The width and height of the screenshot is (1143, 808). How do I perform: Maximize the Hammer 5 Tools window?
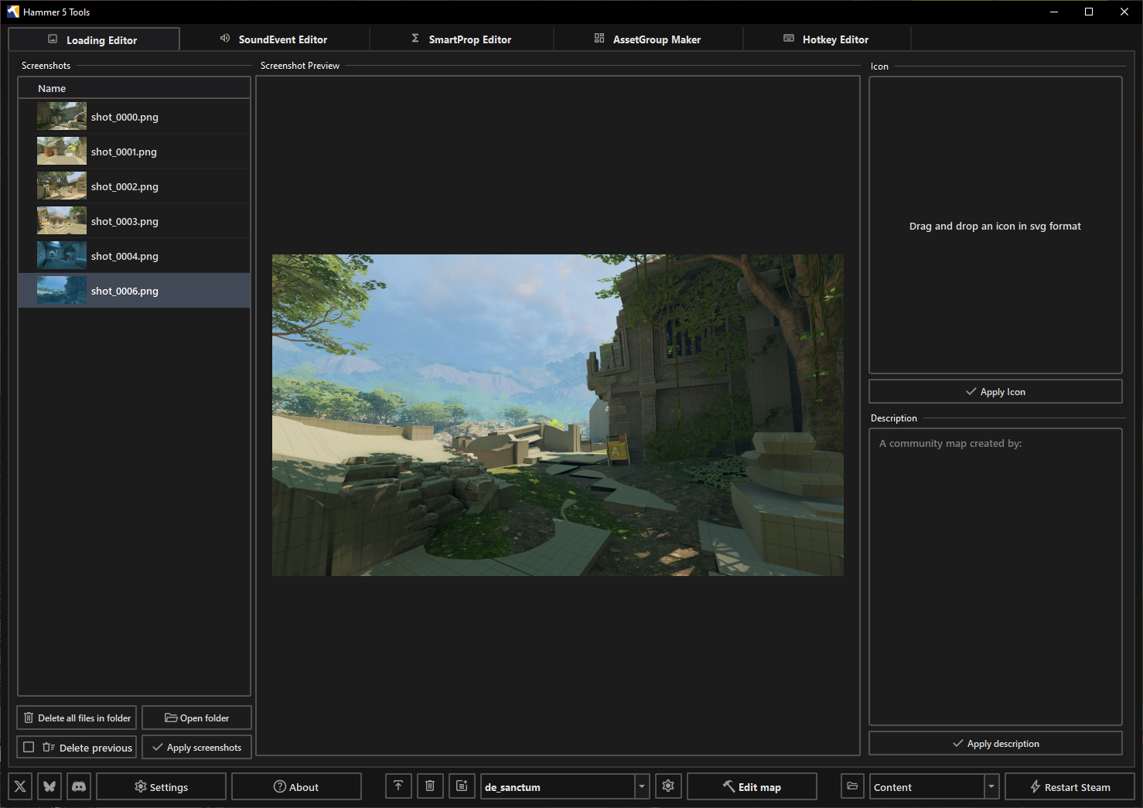[x=1089, y=12]
